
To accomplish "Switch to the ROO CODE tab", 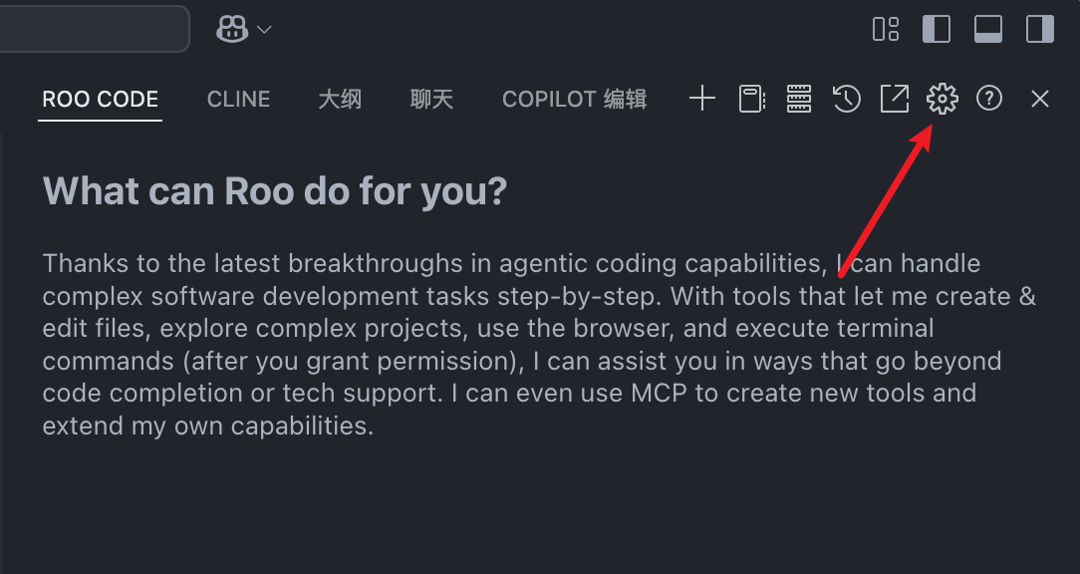I will (100, 99).
